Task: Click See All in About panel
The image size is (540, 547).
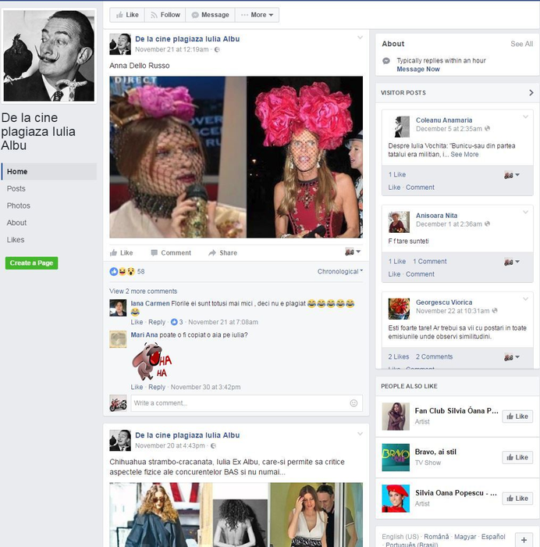Action: pos(521,44)
